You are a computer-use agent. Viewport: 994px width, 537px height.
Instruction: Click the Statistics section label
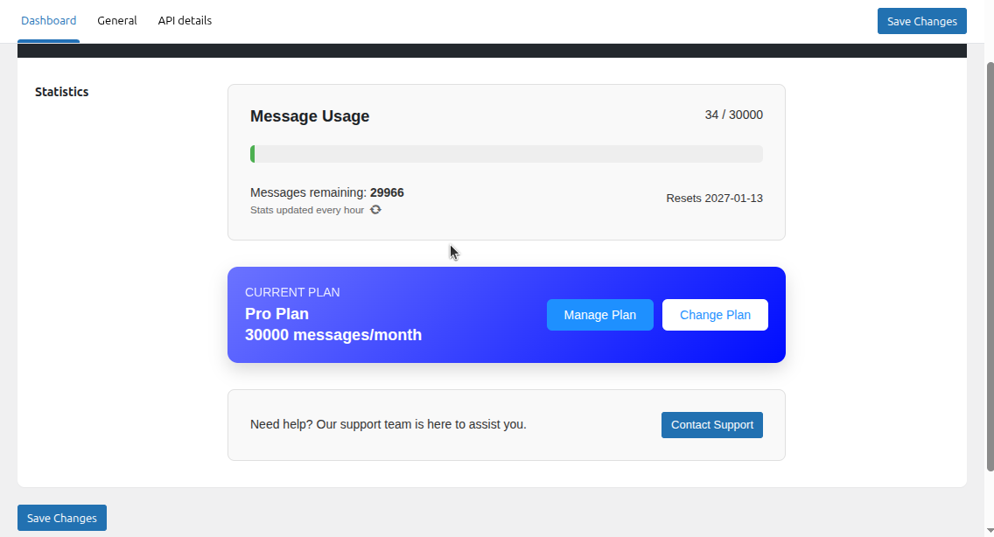pyautogui.click(x=61, y=92)
